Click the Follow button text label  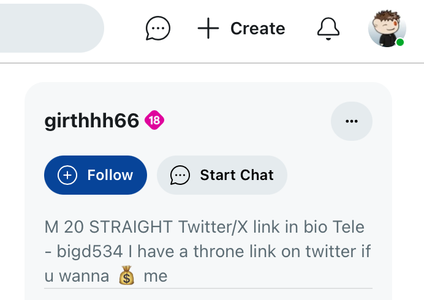110,175
